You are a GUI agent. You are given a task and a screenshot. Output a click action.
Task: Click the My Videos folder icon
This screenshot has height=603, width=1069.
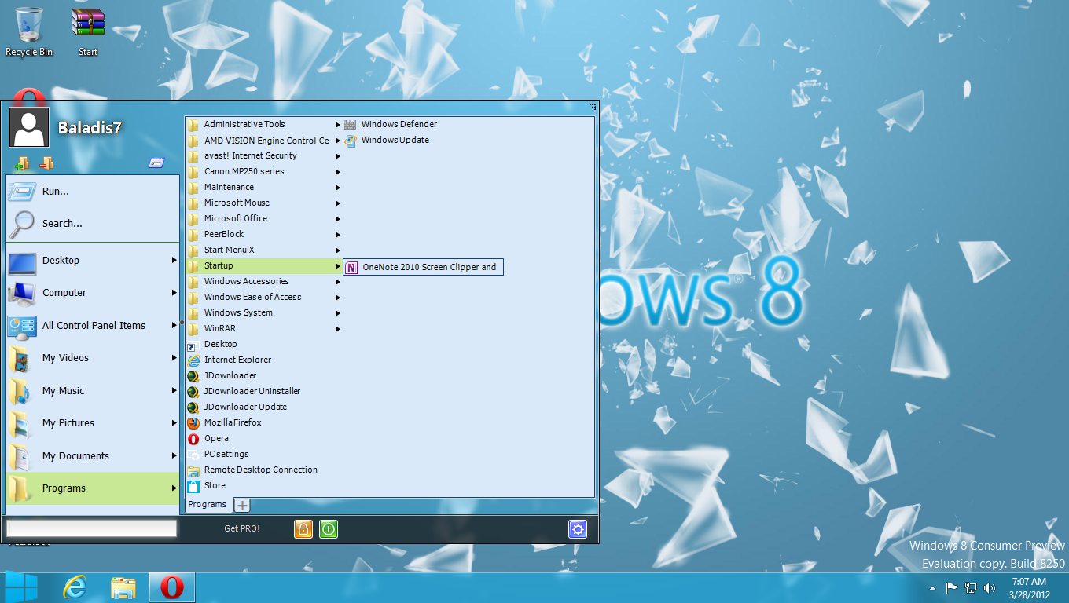(x=21, y=358)
